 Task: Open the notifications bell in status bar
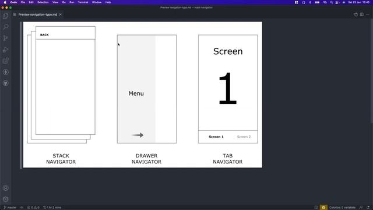(x=368, y=208)
